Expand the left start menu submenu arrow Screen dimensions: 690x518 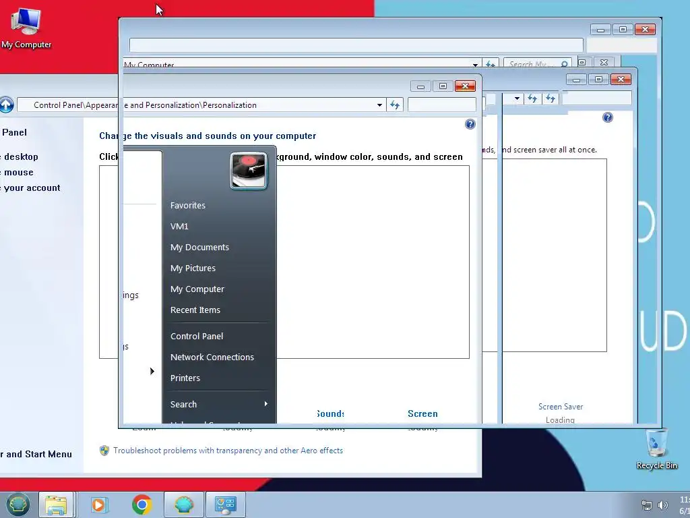(152, 372)
